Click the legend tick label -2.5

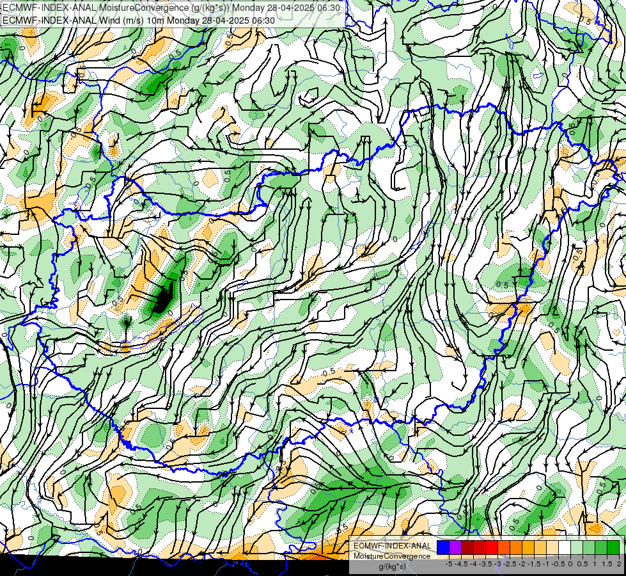[x=510, y=564]
